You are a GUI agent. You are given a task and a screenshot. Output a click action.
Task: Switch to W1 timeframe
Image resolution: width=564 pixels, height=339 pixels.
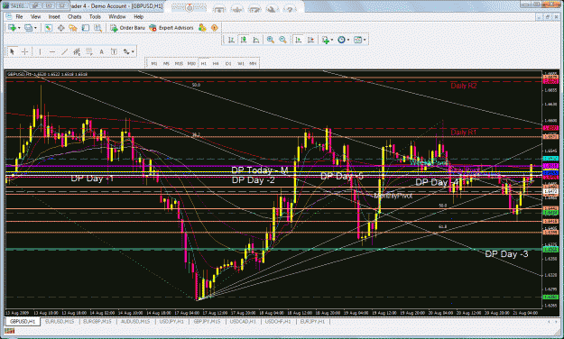[x=241, y=63]
